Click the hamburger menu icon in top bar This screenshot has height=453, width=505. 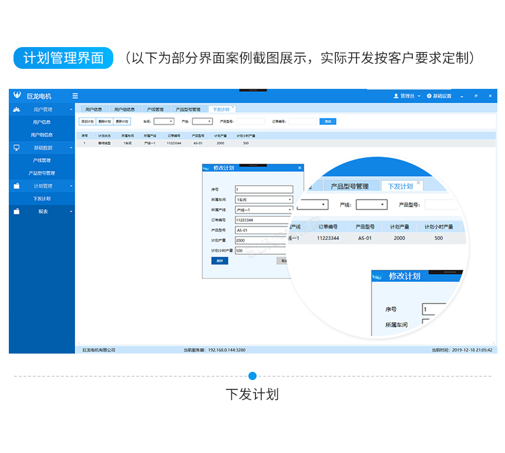pos(75,95)
